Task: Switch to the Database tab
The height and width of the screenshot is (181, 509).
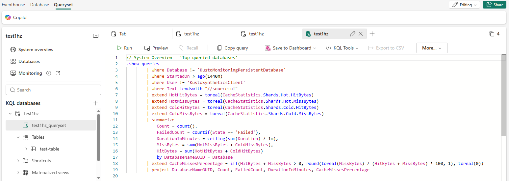Action: pos(39,5)
